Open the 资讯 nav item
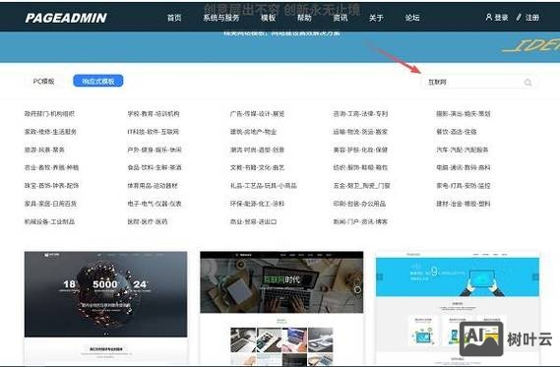This screenshot has width=560, height=367. tap(340, 18)
